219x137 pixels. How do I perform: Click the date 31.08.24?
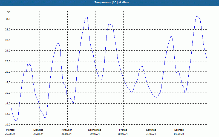(151, 134)
